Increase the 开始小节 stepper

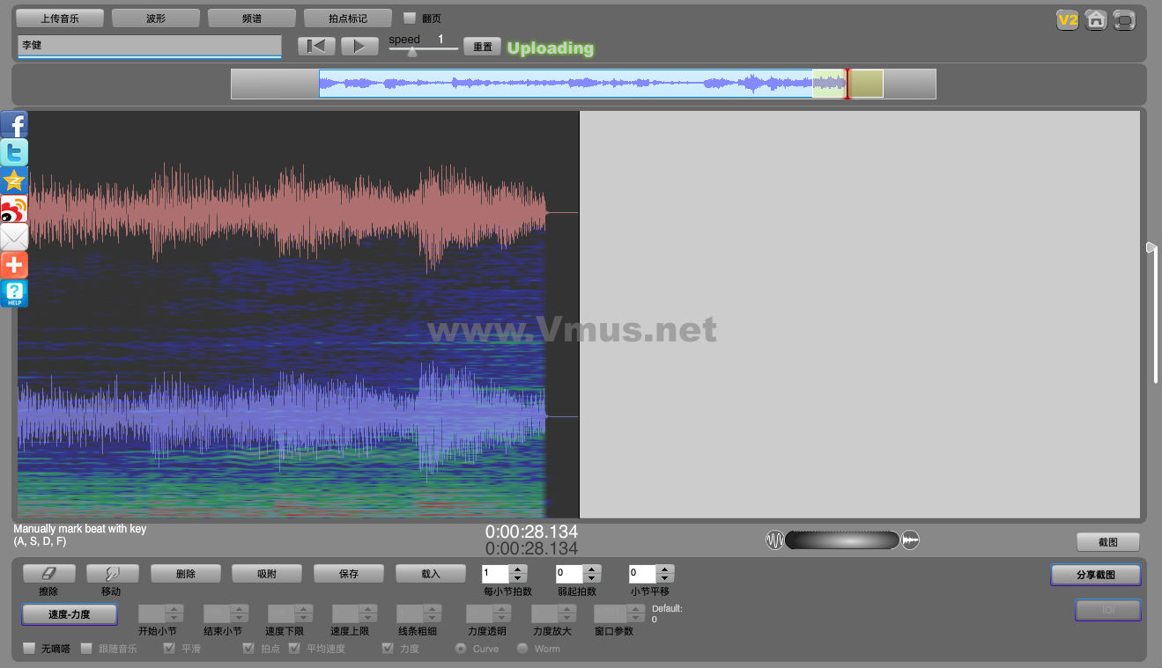tap(174, 609)
